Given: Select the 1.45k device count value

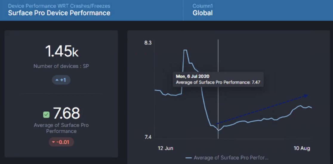Looking at the screenshot, I should (61, 51).
